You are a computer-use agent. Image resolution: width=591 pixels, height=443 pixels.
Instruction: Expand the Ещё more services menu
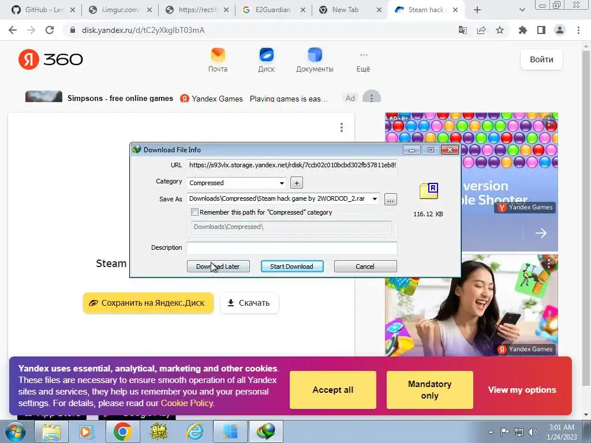(364, 62)
